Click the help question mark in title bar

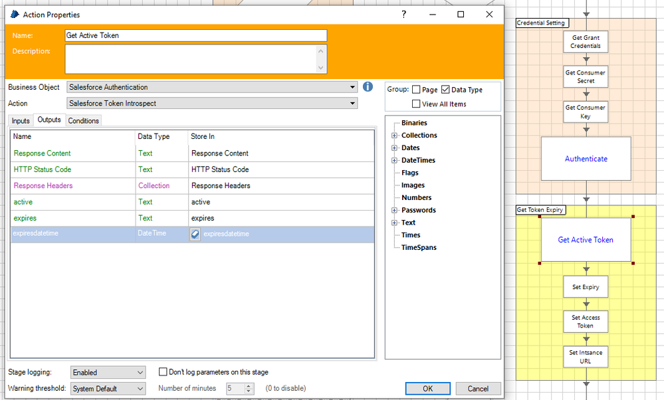coord(403,15)
